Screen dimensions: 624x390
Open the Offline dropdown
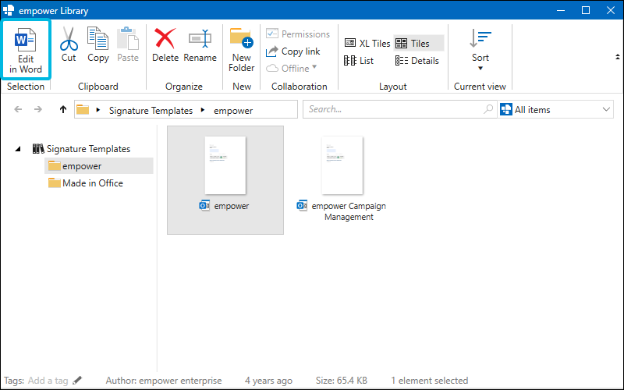coord(291,69)
